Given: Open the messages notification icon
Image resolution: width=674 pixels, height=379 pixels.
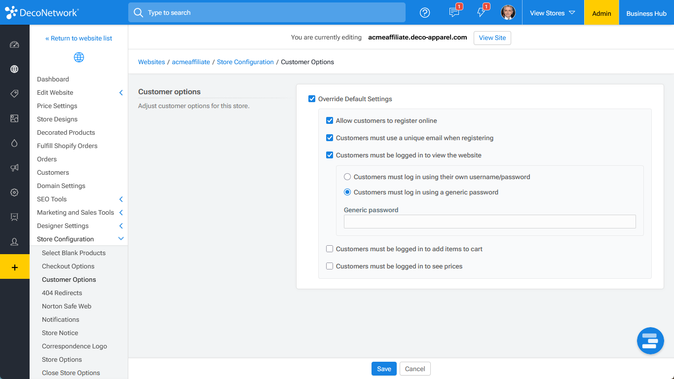Looking at the screenshot, I should point(454,13).
